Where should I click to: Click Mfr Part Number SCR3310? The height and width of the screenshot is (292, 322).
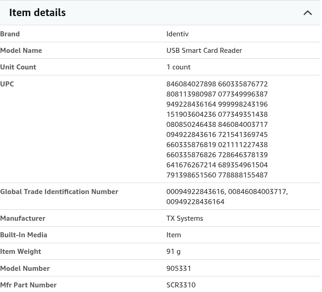tap(181, 285)
